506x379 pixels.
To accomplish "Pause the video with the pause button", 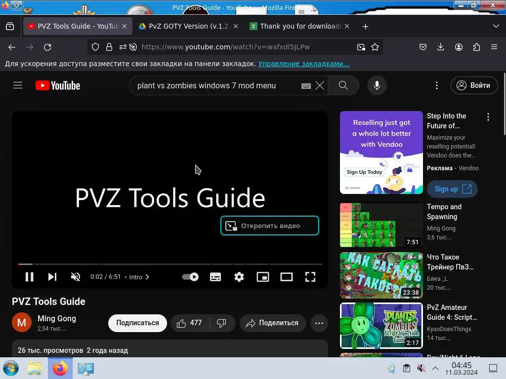I will coord(29,277).
